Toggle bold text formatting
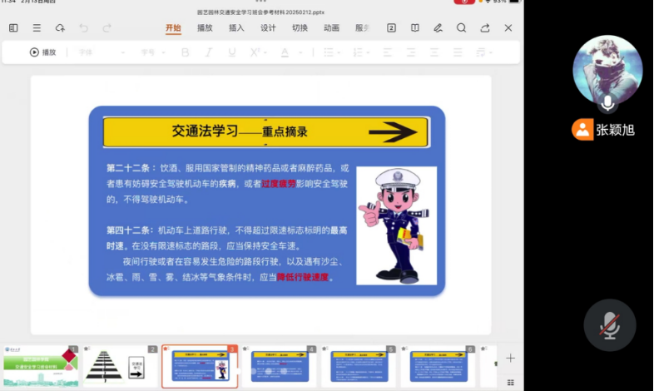The width and height of the screenshot is (654, 391). [x=186, y=52]
